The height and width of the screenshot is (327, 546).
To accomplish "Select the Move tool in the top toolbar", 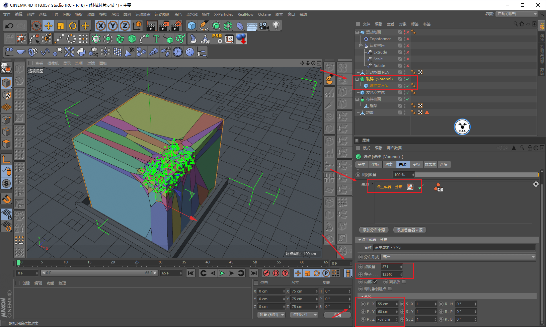I will pos(49,26).
